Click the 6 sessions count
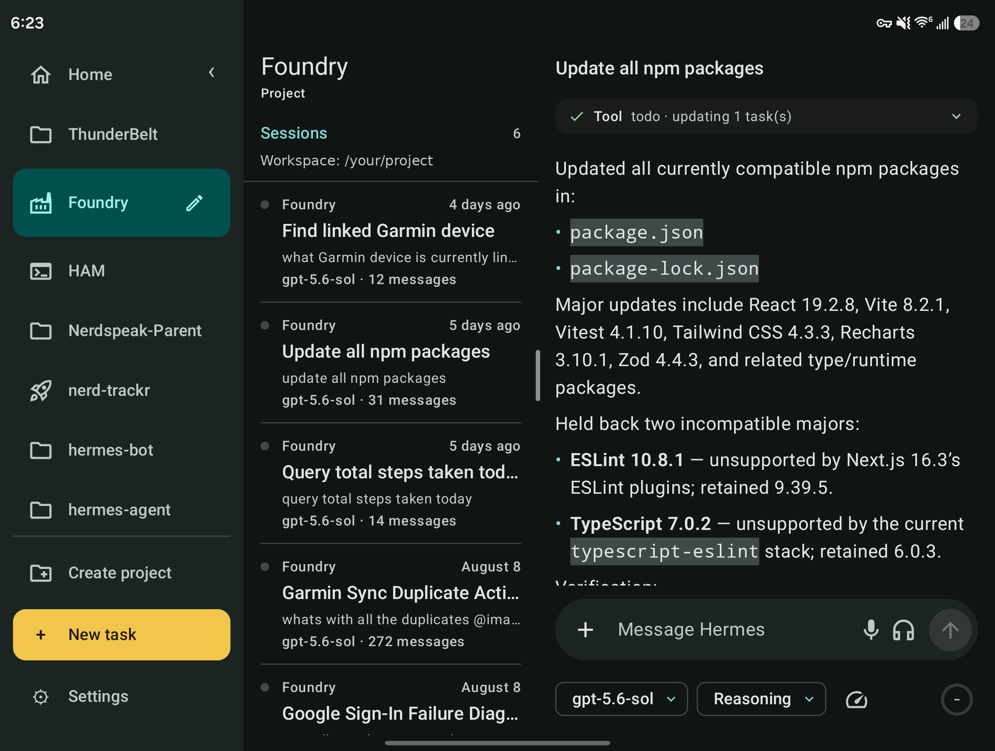995x751 pixels. 516,134
